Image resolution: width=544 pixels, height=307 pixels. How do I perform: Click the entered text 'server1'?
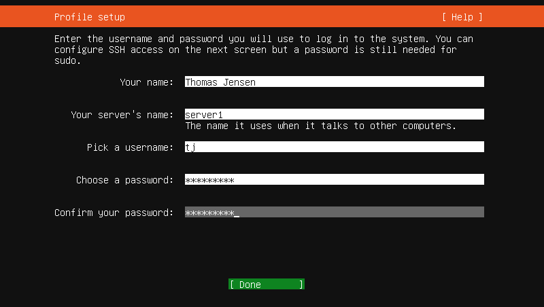pyautogui.click(x=204, y=115)
